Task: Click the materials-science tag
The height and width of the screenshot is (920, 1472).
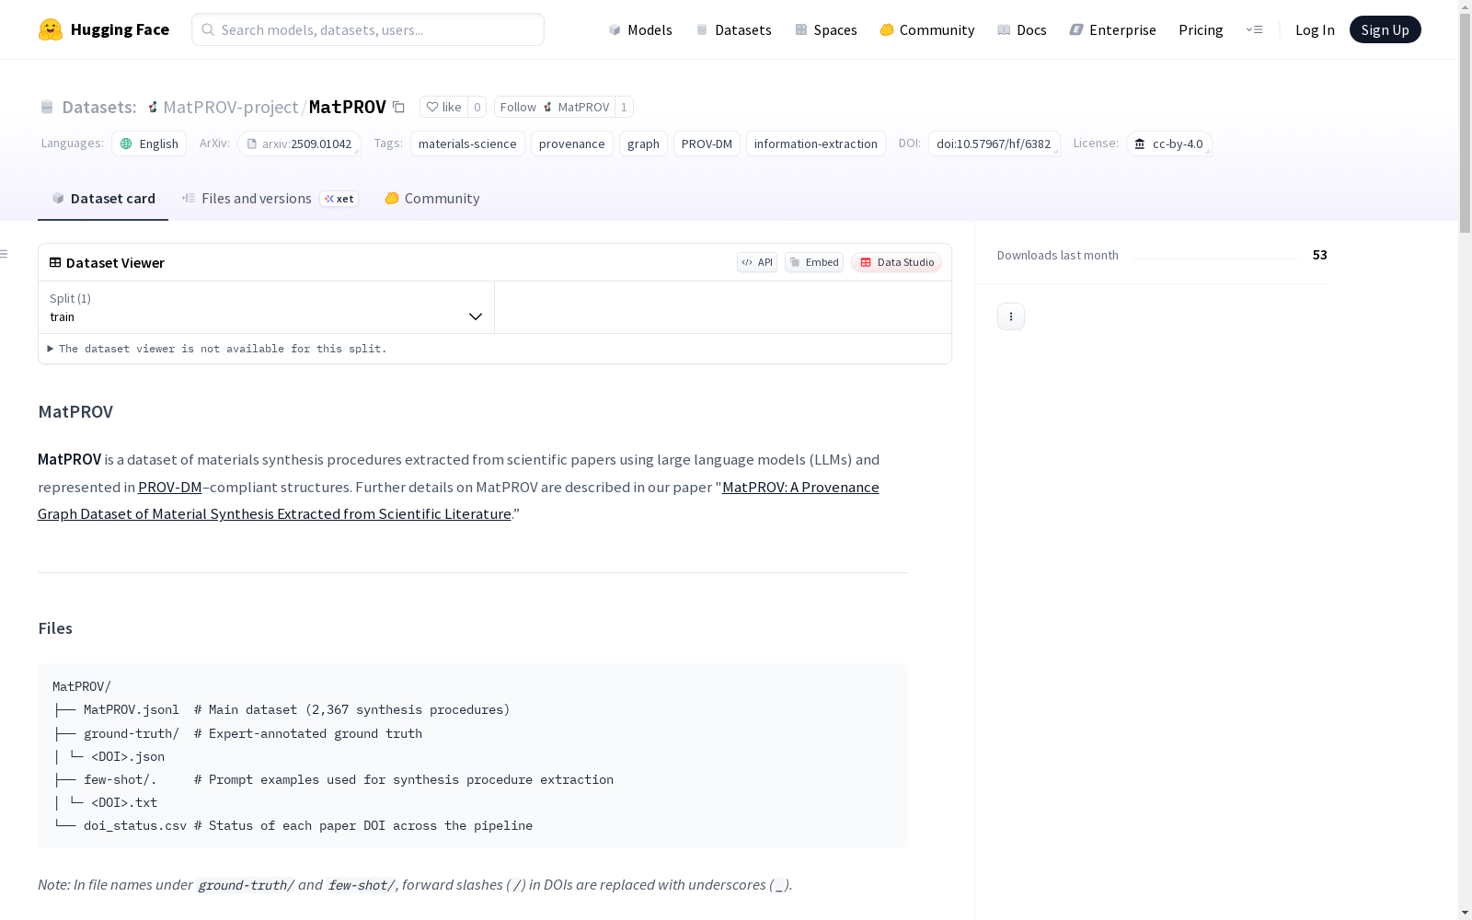Action: point(467,144)
